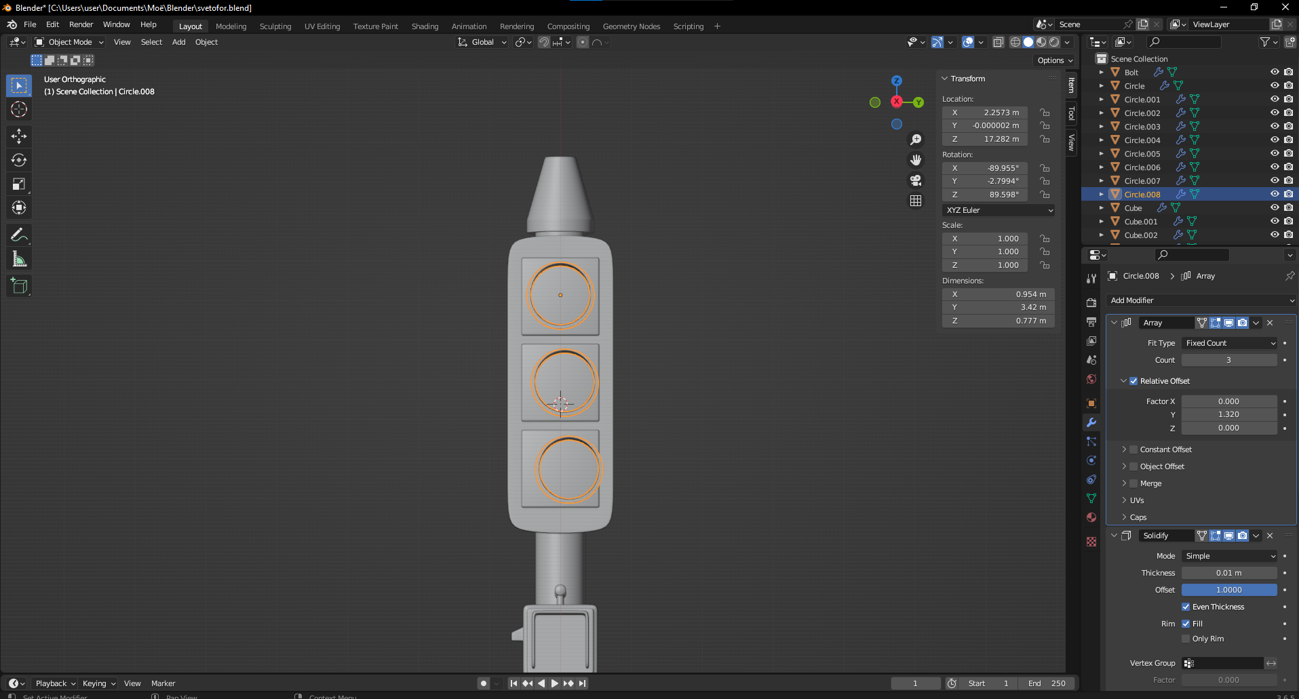Open the Fit Type Fixed Count dropdown
Image resolution: width=1299 pixels, height=699 pixels.
coord(1230,343)
